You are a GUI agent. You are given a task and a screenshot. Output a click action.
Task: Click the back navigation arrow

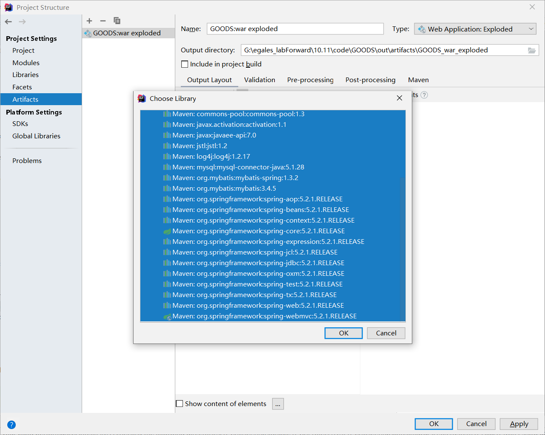[x=9, y=22]
